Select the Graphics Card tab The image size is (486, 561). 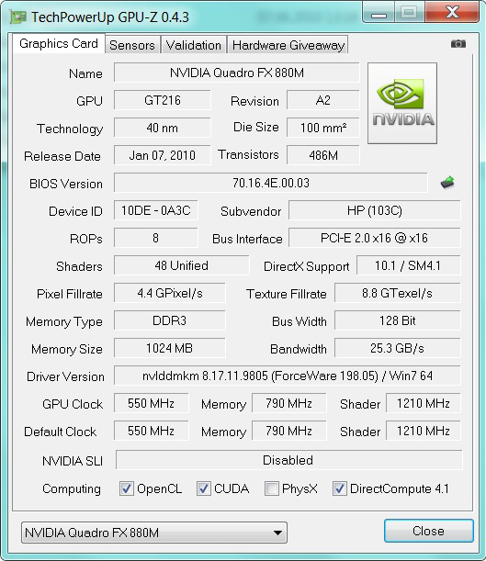[x=59, y=44]
